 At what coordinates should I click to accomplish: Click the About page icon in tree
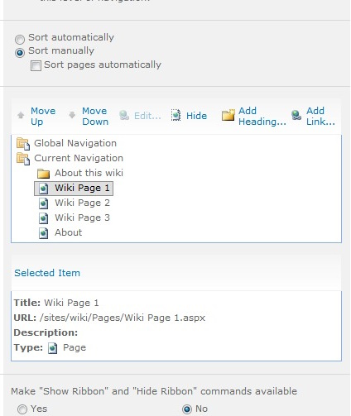pyautogui.click(x=43, y=233)
